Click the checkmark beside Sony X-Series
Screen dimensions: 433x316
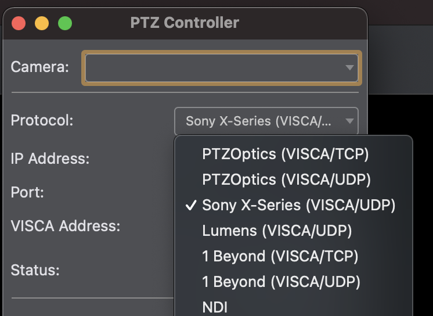coord(191,205)
